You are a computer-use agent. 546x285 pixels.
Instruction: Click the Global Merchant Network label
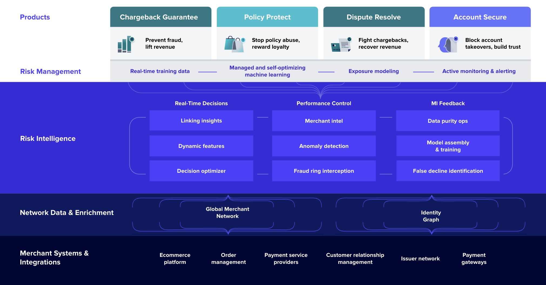pos(228,213)
